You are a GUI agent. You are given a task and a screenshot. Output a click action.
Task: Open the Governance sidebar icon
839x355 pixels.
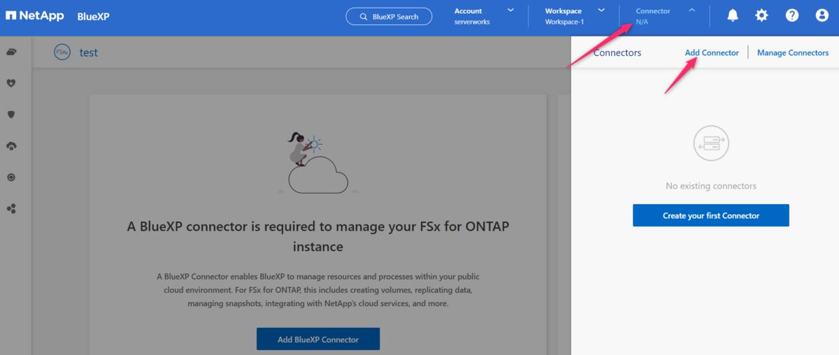11,145
